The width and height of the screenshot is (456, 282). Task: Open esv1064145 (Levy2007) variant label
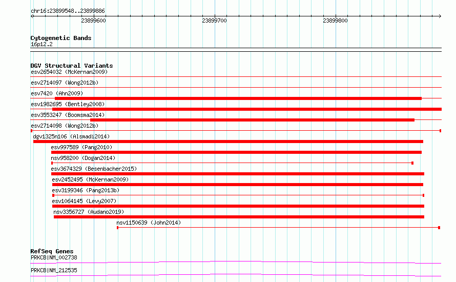click(x=84, y=201)
